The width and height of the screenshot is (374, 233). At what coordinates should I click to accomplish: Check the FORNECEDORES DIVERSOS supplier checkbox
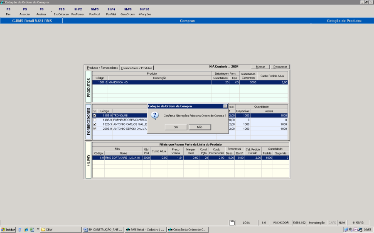(x=95, y=120)
